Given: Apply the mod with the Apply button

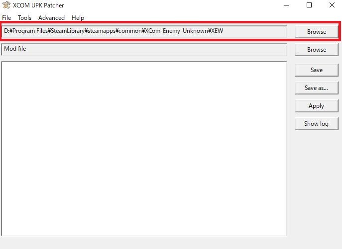Looking at the screenshot, I should (x=317, y=106).
